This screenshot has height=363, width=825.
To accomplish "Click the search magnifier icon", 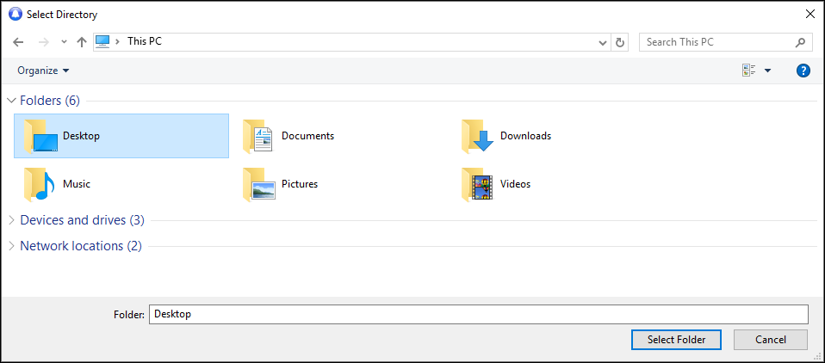I will (800, 42).
